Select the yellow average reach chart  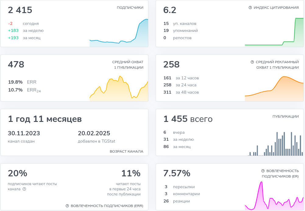tap(119, 88)
